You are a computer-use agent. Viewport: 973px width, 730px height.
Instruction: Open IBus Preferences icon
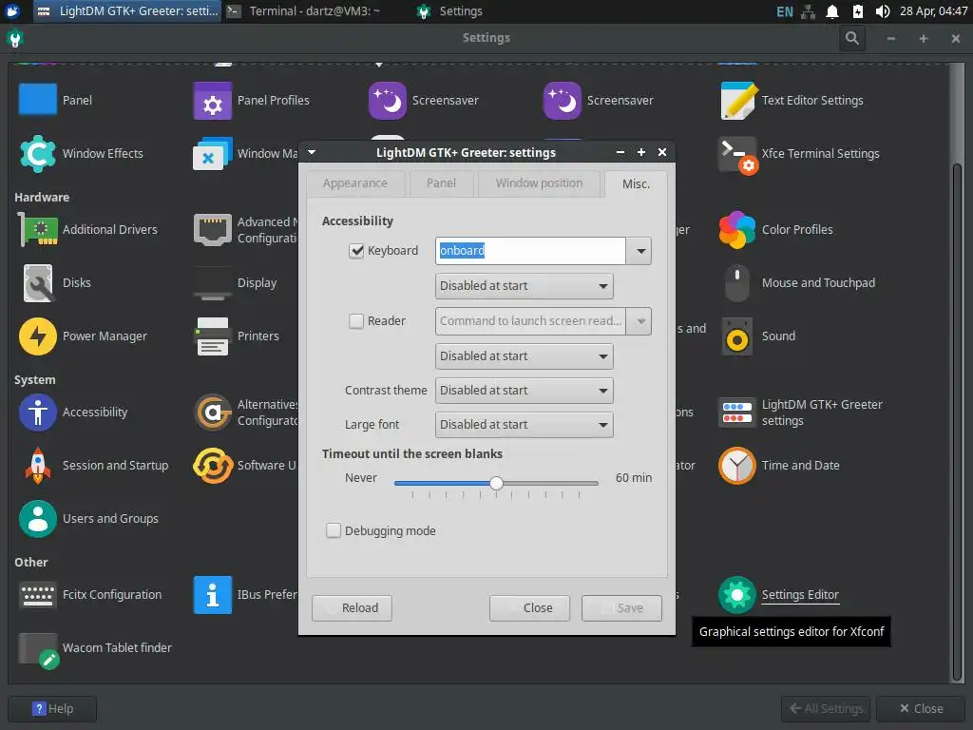[212, 595]
